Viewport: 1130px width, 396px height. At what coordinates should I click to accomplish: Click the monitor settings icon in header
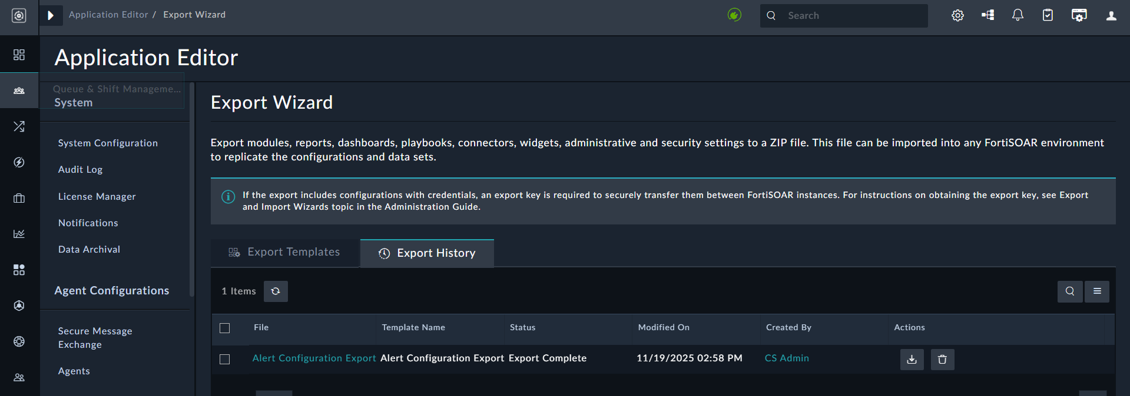(1079, 15)
